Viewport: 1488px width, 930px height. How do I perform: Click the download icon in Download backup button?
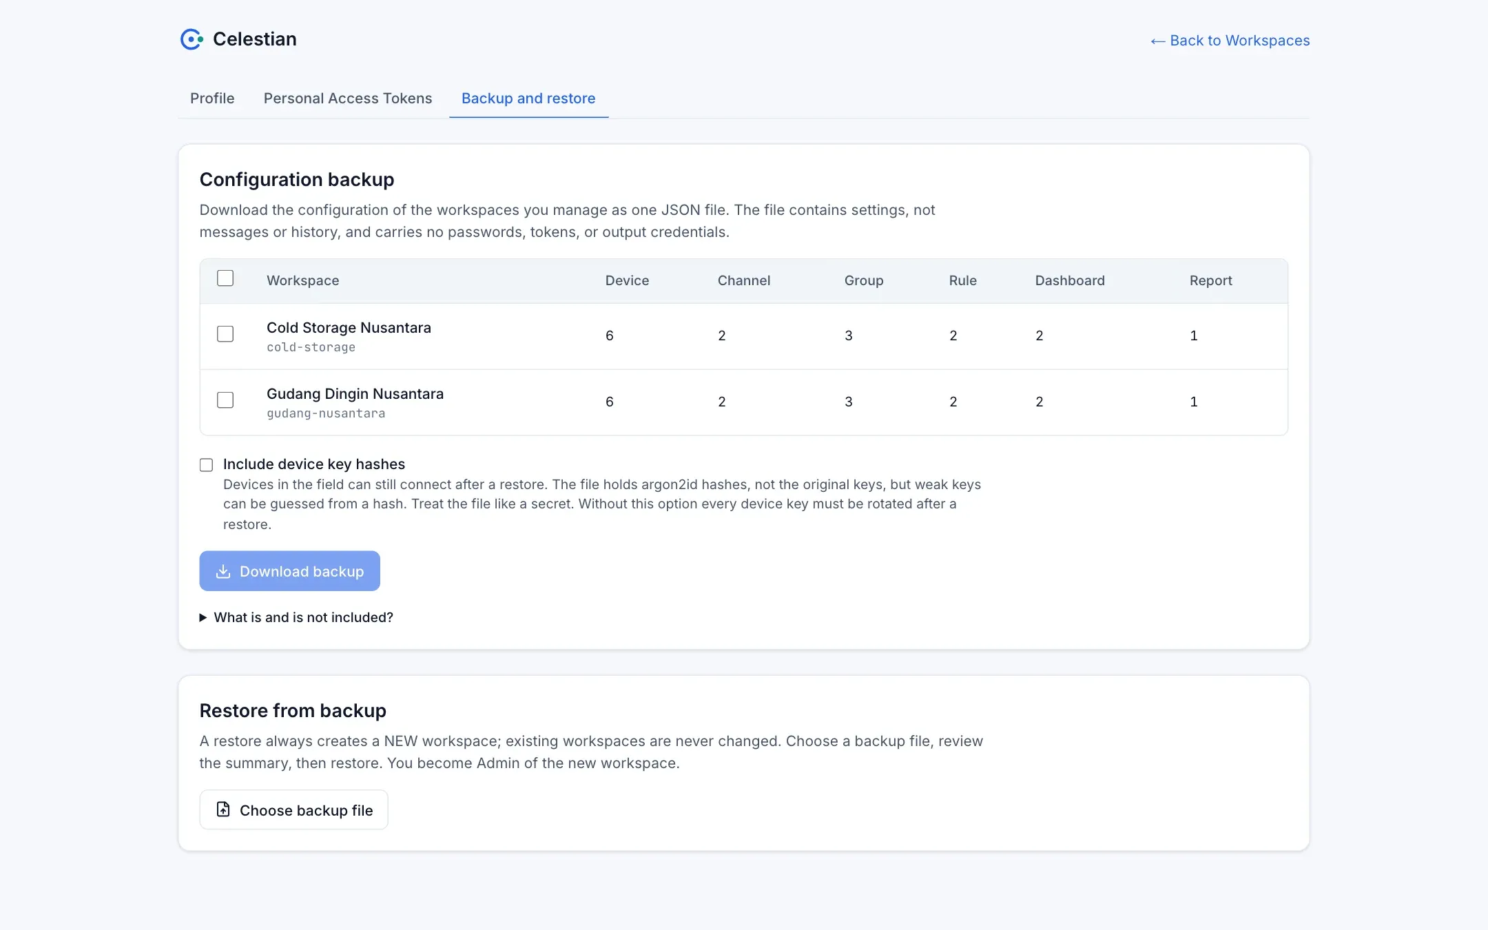(223, 571)
